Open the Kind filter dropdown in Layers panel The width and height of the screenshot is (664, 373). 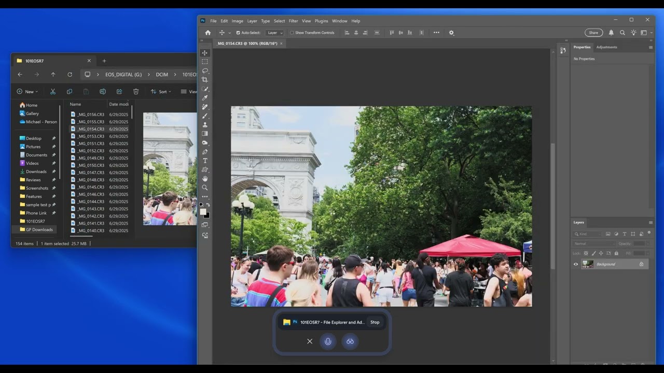click(588, 234)
